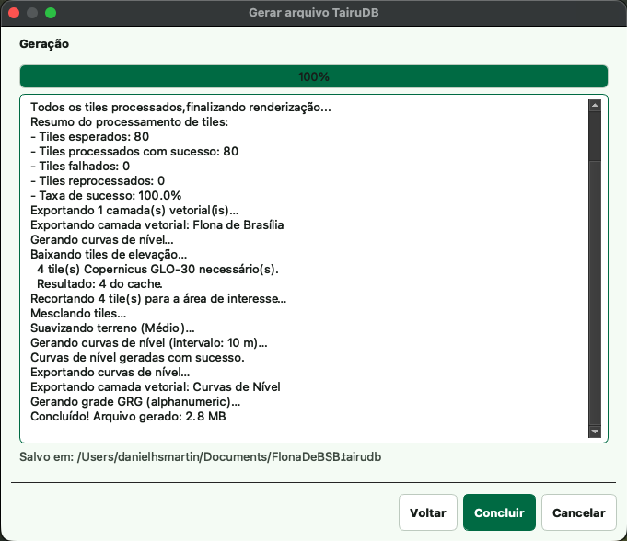Click the 'Mesclando tiles...' line
The image size is (627, 541).
(x=78, y=314)
